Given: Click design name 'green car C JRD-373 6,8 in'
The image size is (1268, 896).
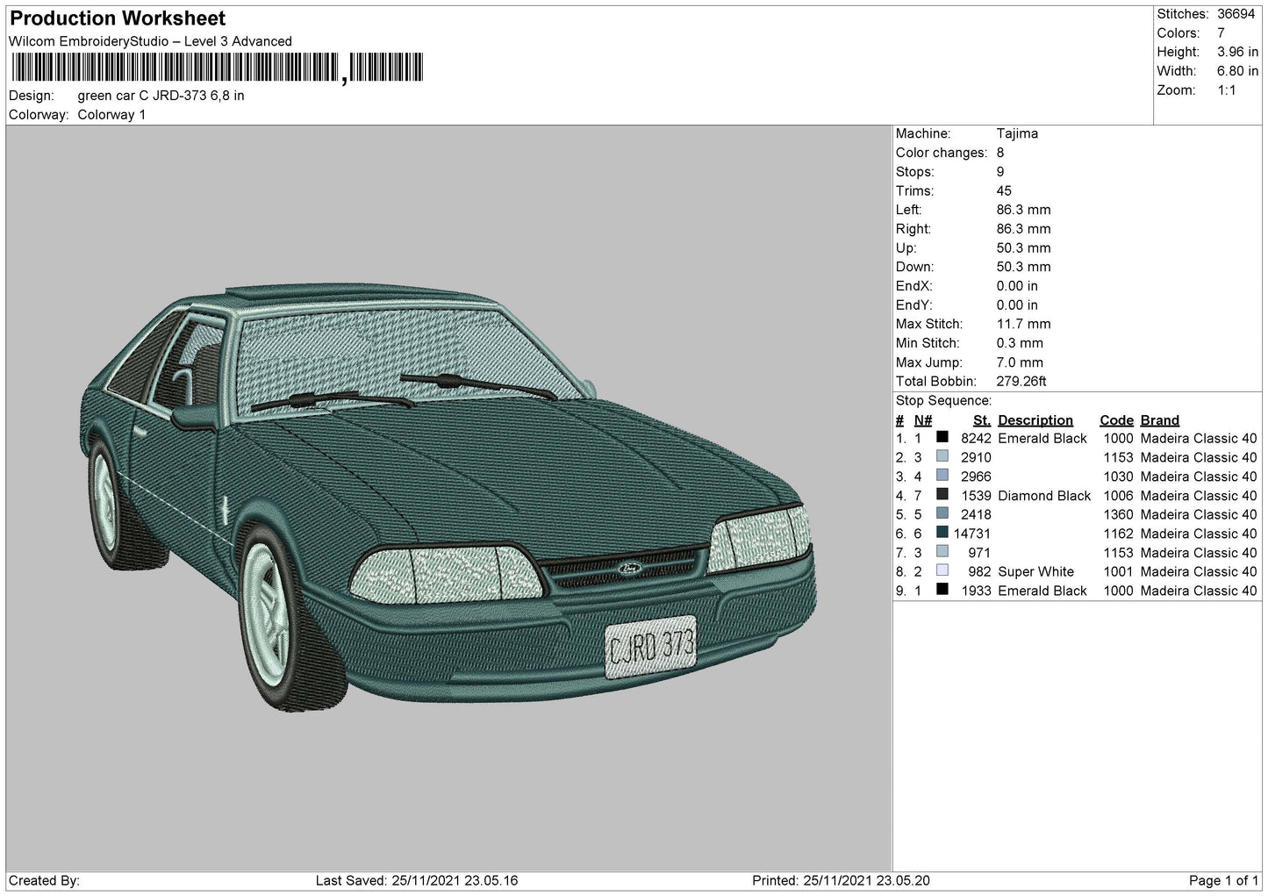Looking at the screenshot, I should 161,96.
